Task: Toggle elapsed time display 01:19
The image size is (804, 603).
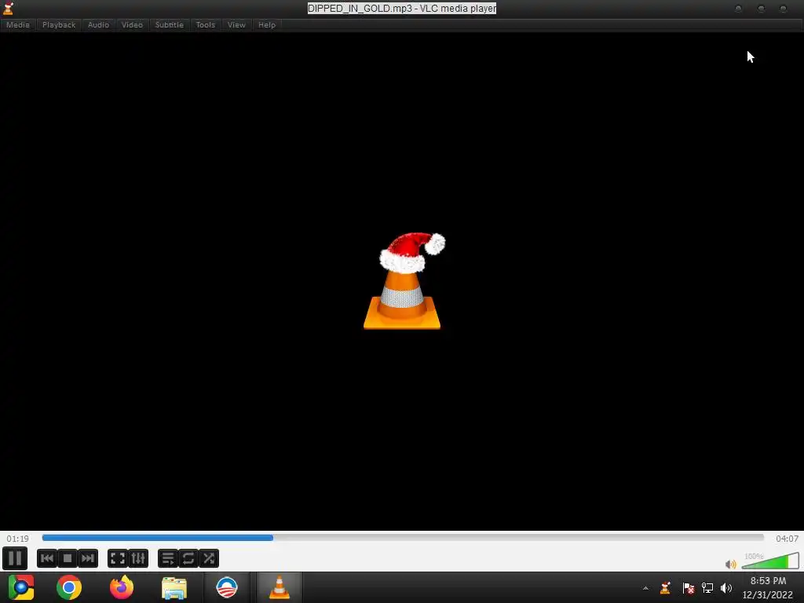Action: click(17, 539)
